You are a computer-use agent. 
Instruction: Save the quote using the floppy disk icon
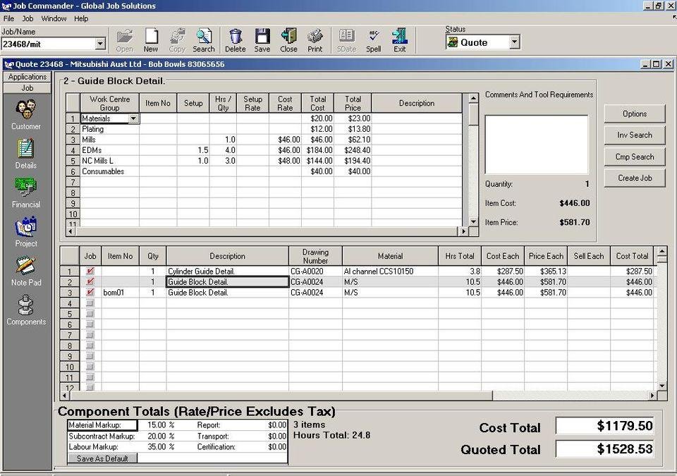262,40
